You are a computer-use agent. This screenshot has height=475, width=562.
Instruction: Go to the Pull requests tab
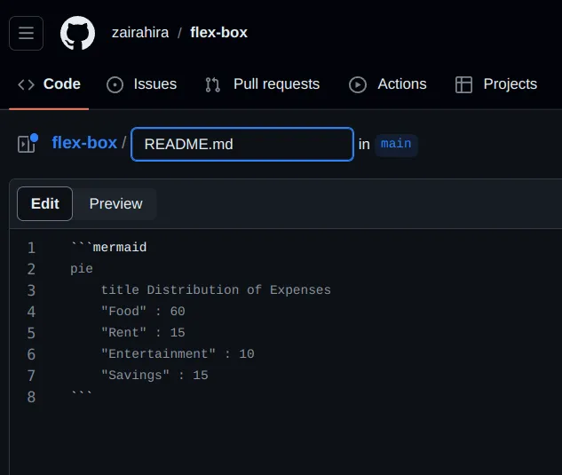point(276,84)
